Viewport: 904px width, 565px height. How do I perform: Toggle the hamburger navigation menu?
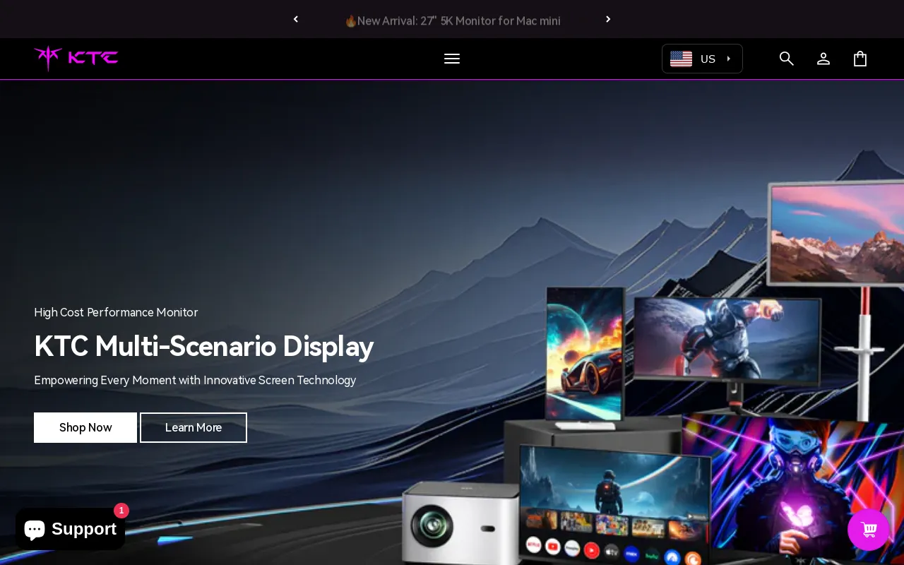tap(452, 59)
